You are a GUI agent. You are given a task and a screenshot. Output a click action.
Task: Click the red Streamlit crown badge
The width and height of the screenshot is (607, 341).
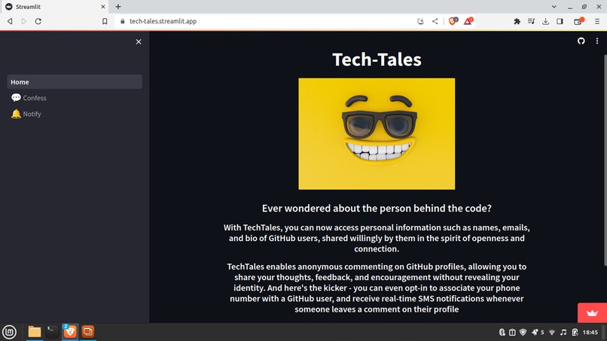592,312
